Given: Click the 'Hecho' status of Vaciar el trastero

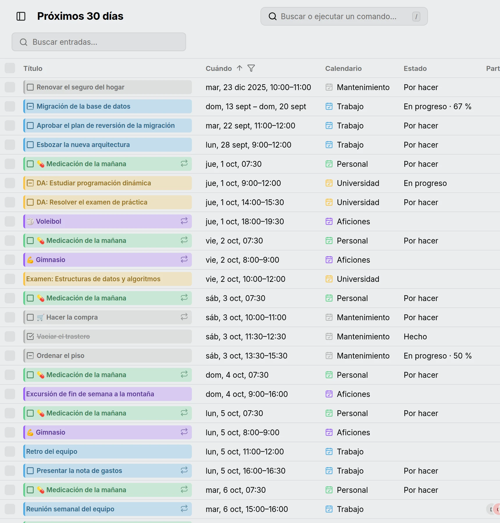Looking at the screenshot, I should pyautogui.click(x=415, y=337).
